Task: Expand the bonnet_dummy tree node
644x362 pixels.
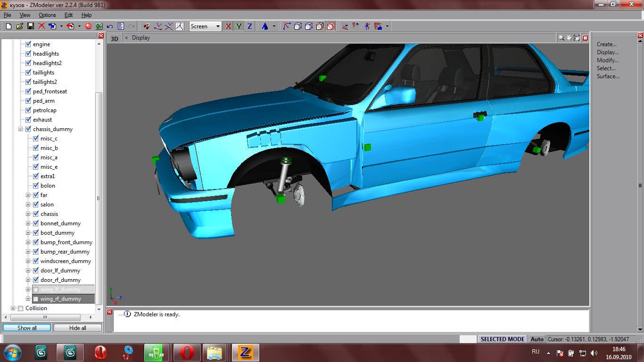Action: click(28, 223)
